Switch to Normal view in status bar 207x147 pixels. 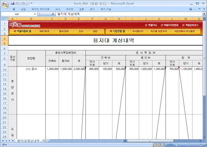coord(156,145)
